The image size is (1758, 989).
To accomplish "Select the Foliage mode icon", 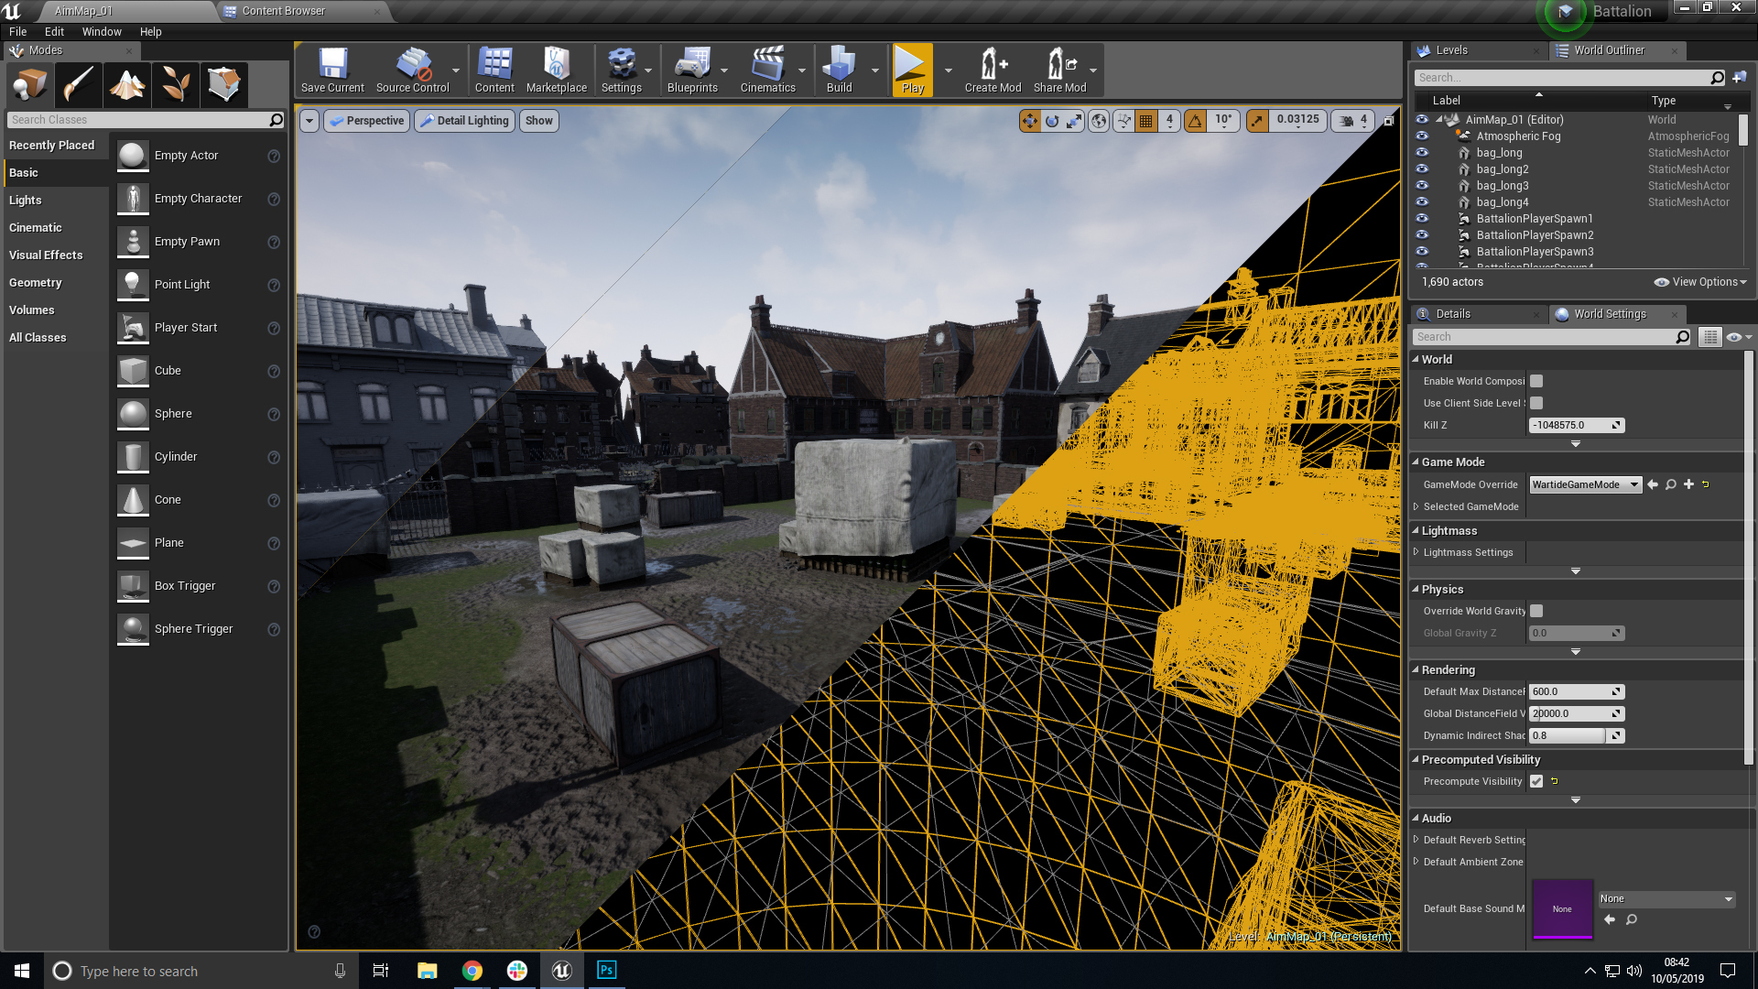I will point(176,85).
